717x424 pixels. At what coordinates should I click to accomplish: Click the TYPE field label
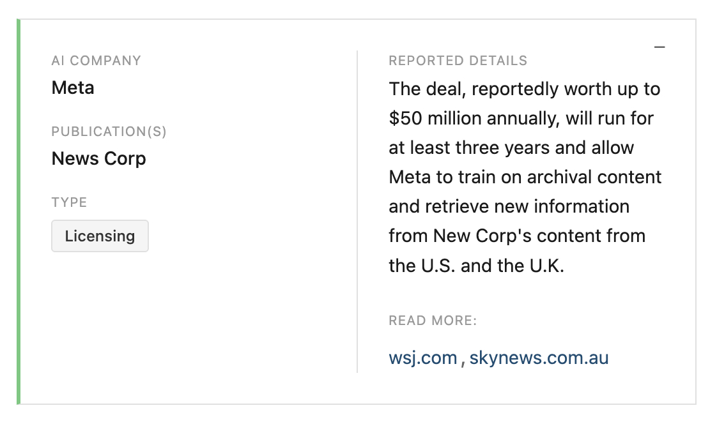coord(69,202)
